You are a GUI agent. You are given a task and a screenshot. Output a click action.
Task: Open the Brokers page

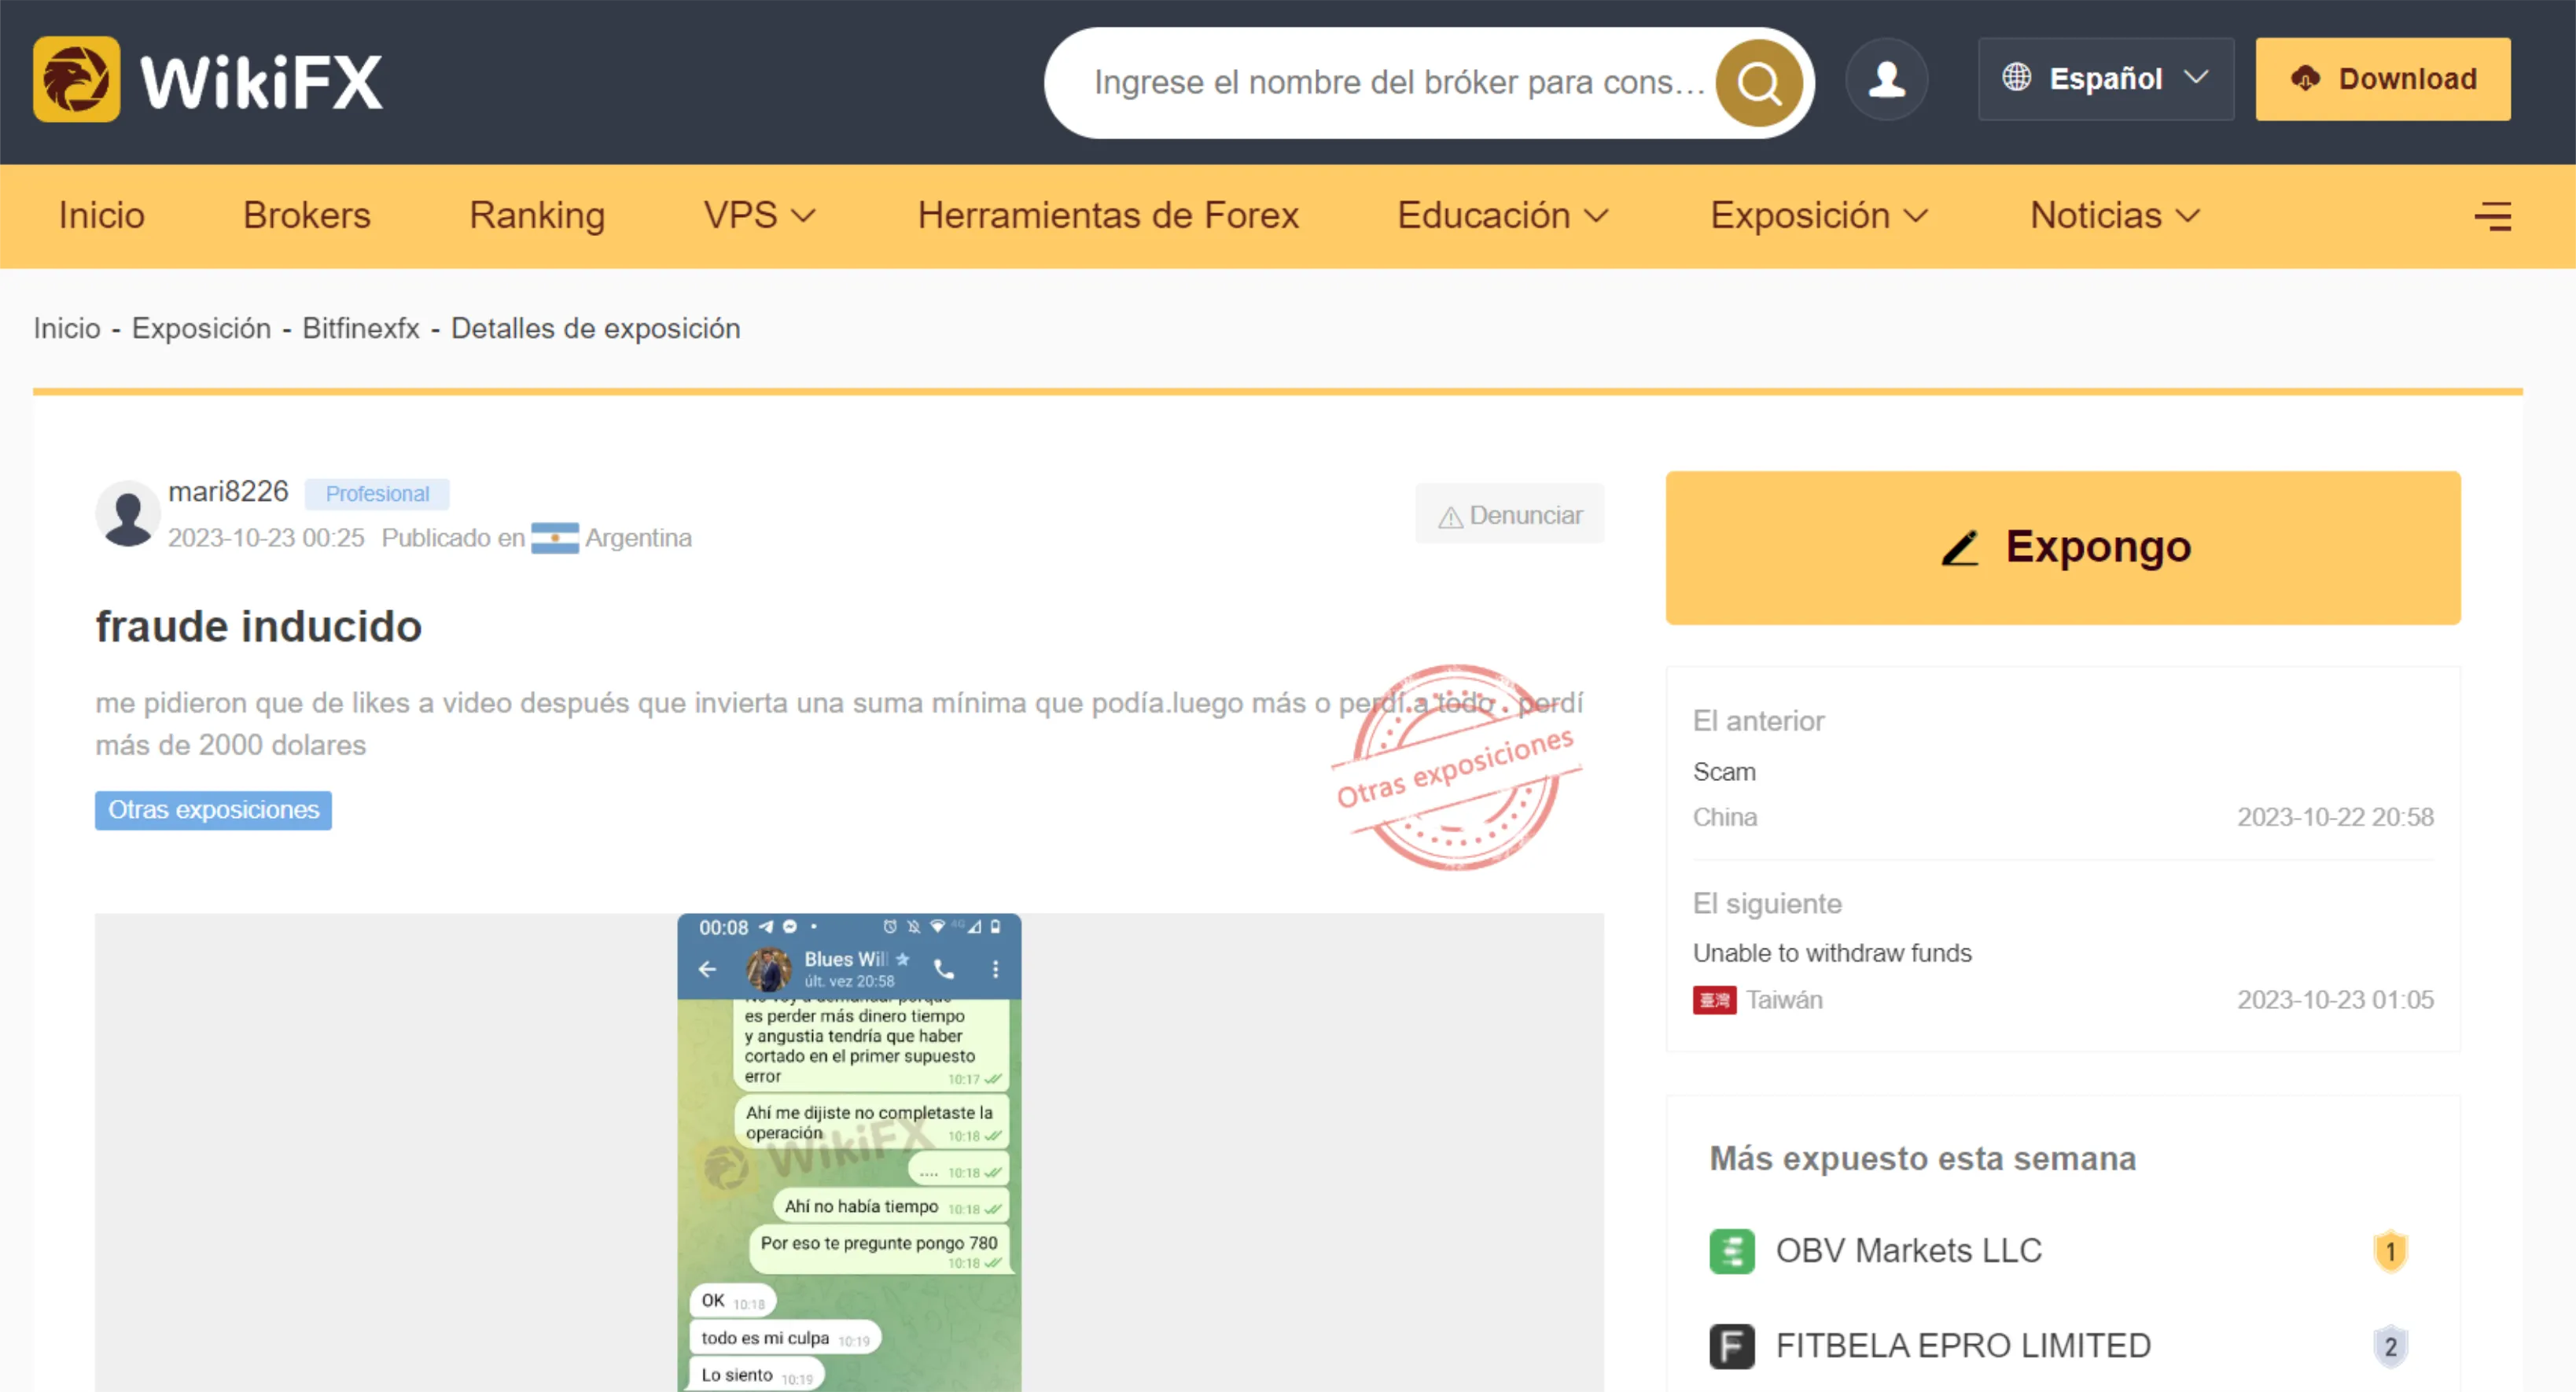point(307,216)
